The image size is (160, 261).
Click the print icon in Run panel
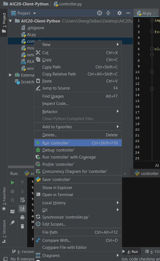22,217
